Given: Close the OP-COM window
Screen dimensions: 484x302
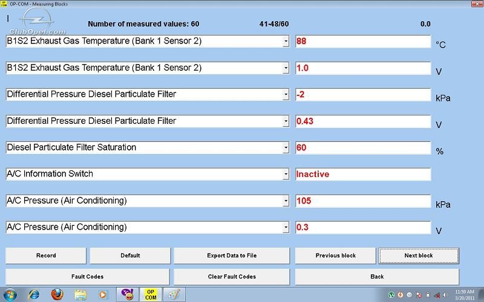Looking at the screenshot, I should click(x=477, y=4).
